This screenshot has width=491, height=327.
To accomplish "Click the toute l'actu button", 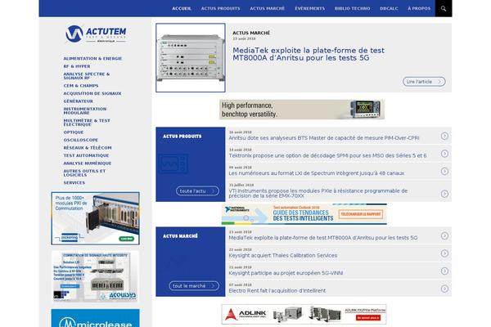I will click(197, 190).
